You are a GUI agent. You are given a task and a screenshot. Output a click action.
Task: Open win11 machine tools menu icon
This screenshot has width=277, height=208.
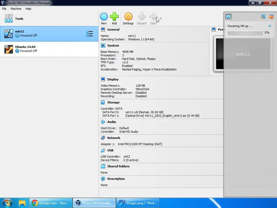click(89, 34)
